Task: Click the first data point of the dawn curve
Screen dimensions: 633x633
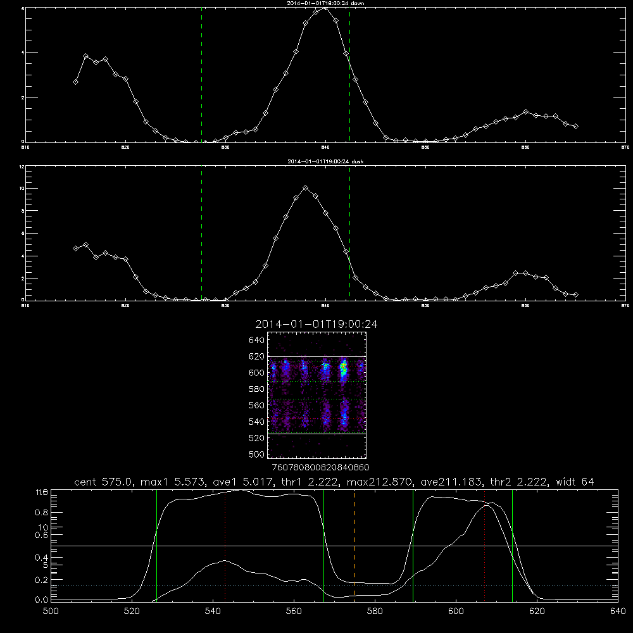Action: tap(75, 82)
